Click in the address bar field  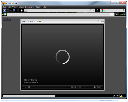(58, 10)
